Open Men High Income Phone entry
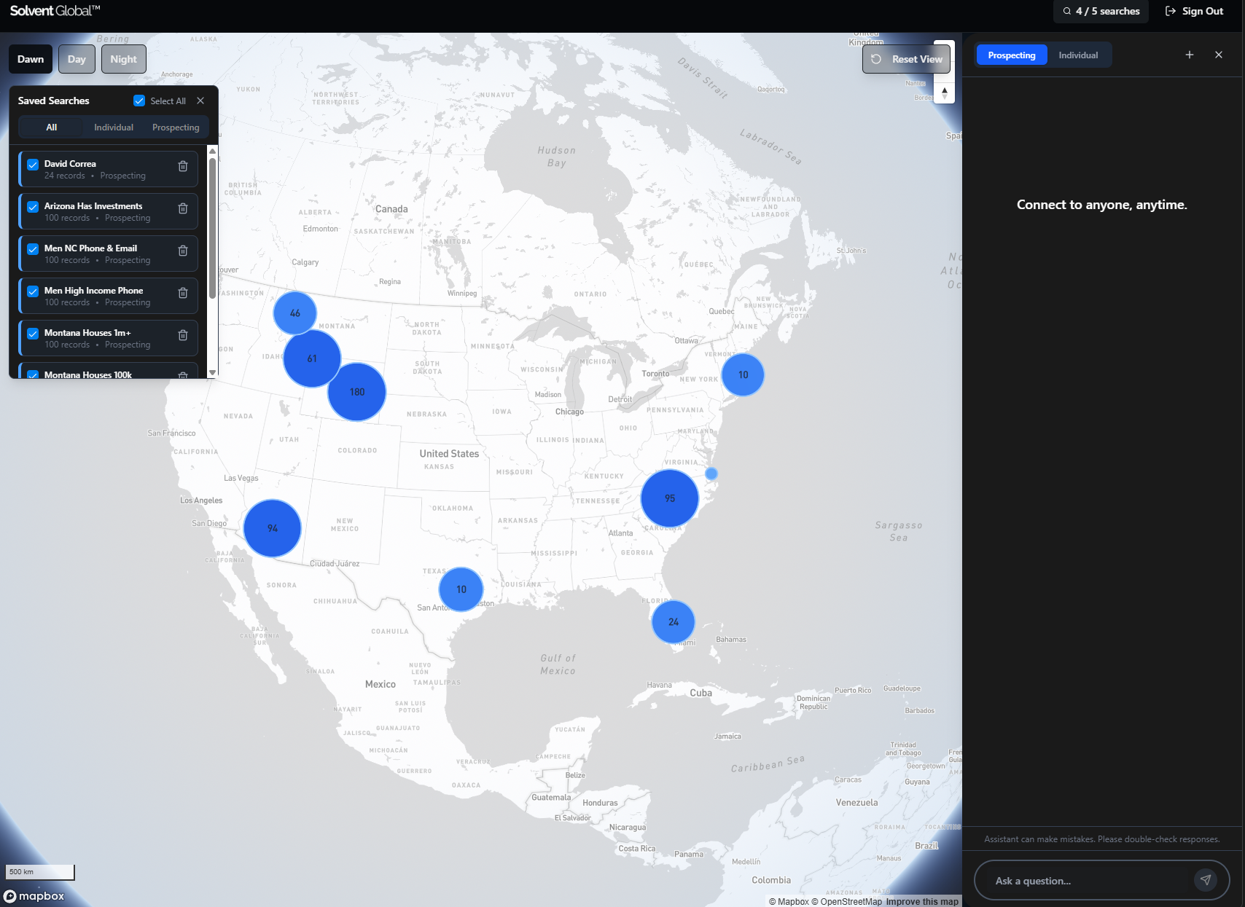 point(108,296)
